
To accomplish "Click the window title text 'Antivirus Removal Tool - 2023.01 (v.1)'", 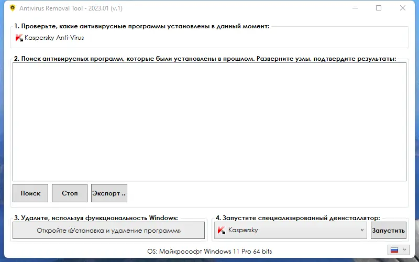I will (x=71, y=8).
